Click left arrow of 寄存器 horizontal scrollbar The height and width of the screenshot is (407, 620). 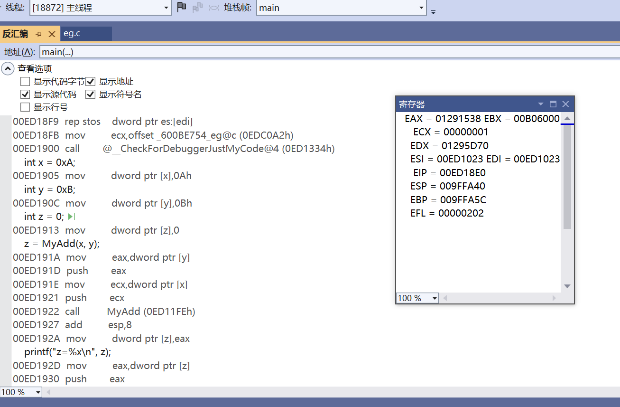tap(445, 298)
